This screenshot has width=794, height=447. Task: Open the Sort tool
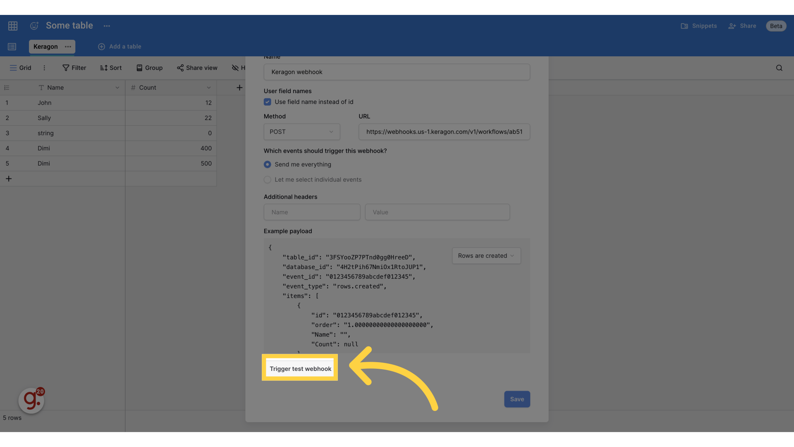(x=111, y=68)
